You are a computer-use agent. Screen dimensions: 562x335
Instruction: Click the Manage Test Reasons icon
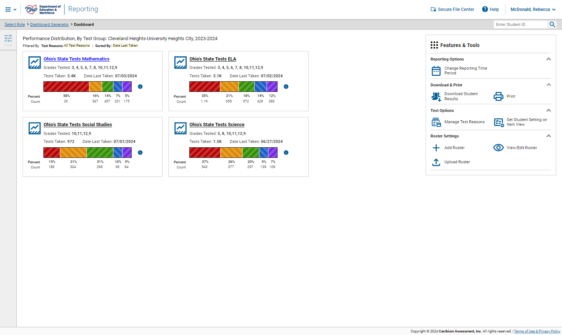tap(436, 122)
